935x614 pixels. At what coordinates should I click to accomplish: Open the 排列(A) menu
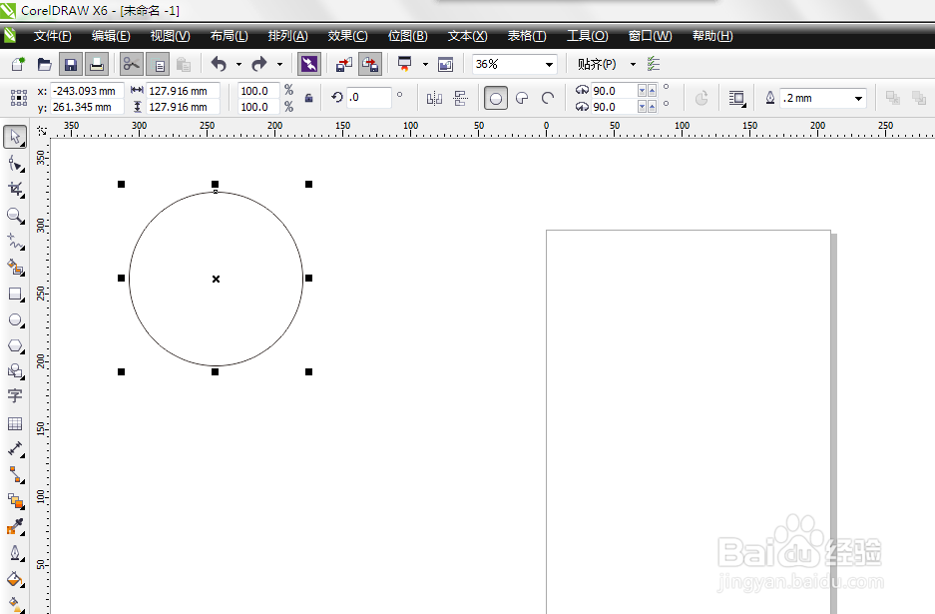pyautogui.click(x=288, y=36)
